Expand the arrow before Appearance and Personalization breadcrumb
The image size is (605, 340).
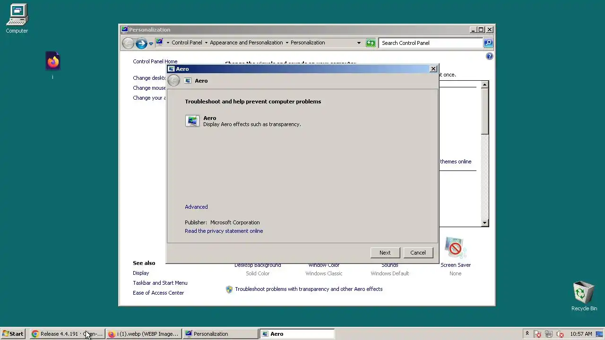coord(206,42)
